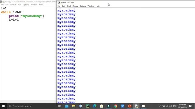This screenshot has width=195, height=109.
Task: Click ENG language indicator
Action: [x=175, y=106]
